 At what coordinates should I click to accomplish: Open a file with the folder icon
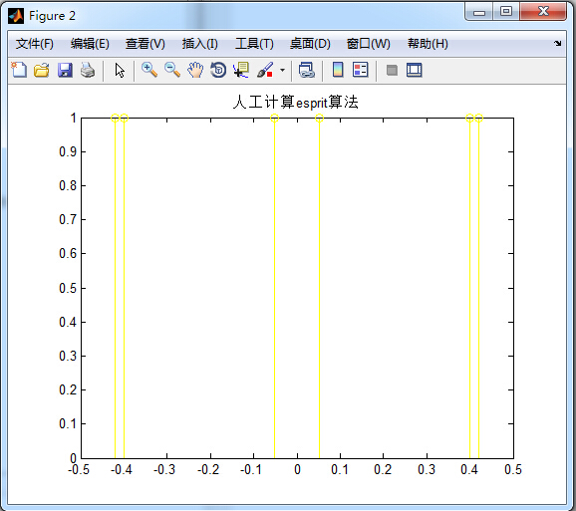click(42, 70)
